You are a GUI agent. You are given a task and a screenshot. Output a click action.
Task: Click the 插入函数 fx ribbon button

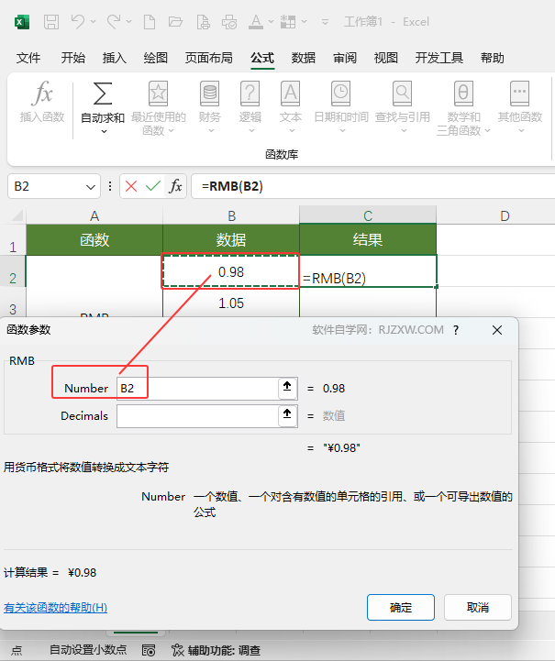click(x=42, y=102)
